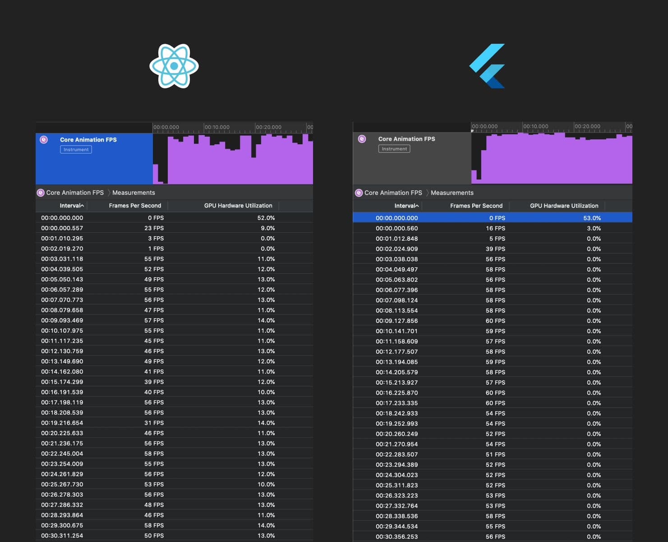Select row 00:08.079.658 showing 47 FPS
The height and width of the screenshot is (542, 668).
174,310
